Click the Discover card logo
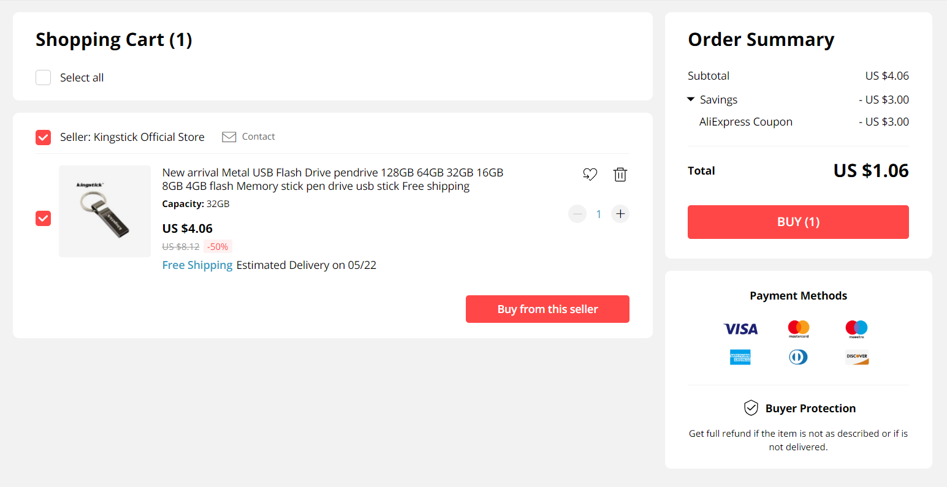 [857, 357]
